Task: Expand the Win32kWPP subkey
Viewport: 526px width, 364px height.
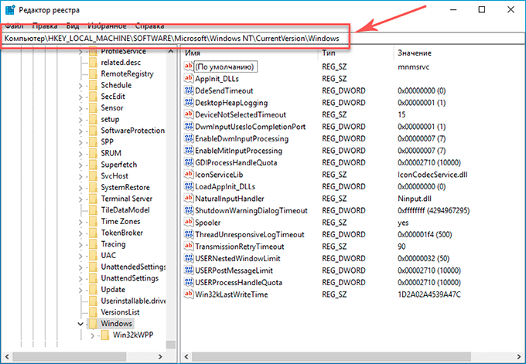Action: [x=93, y=335]
